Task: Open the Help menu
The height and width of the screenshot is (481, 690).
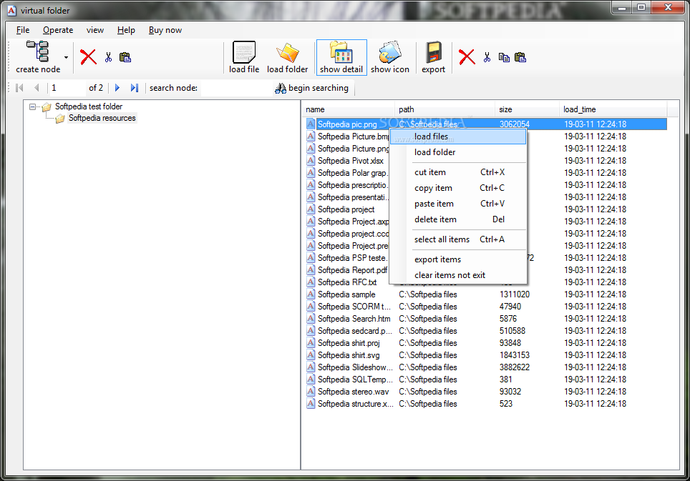Action: tap(126, 30)
